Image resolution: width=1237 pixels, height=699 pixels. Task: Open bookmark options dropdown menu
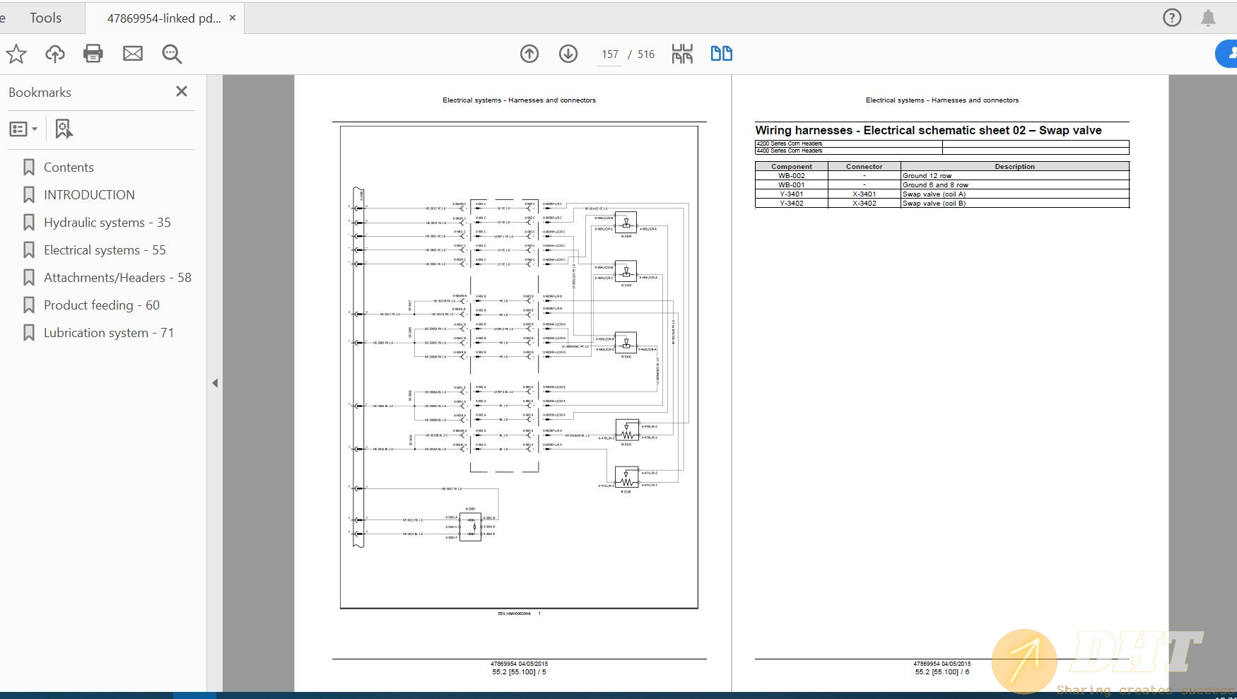[x=23, y=129]
